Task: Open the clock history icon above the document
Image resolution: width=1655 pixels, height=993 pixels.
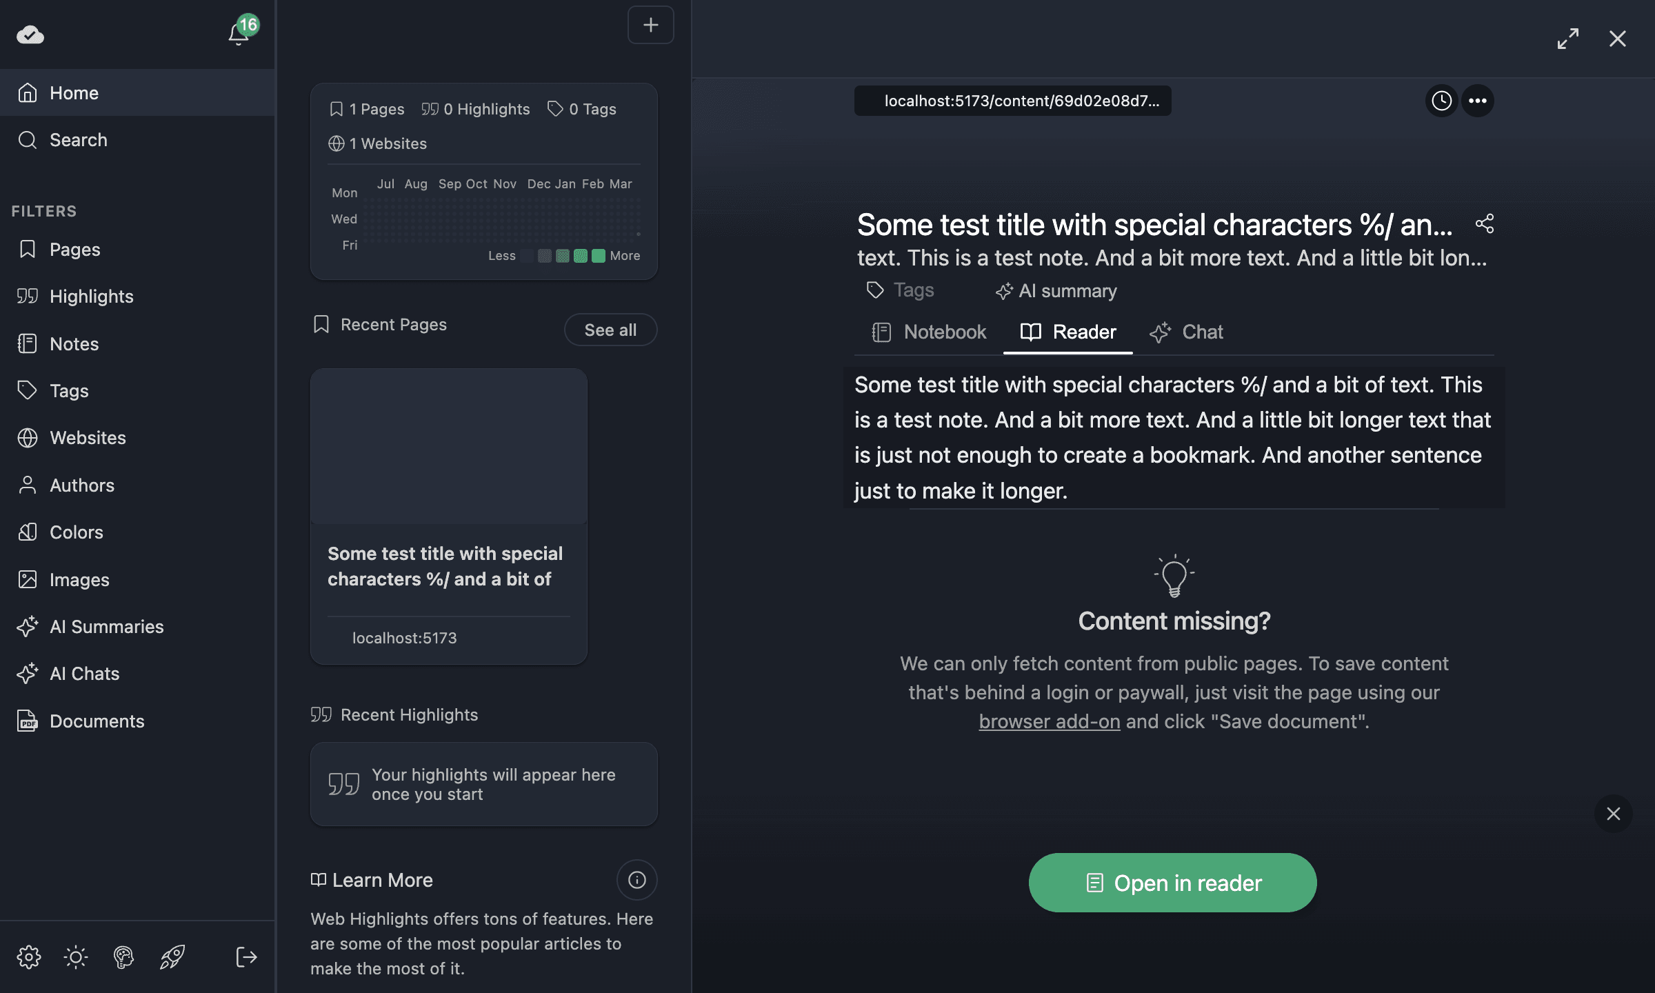Action: point(1441,101)
